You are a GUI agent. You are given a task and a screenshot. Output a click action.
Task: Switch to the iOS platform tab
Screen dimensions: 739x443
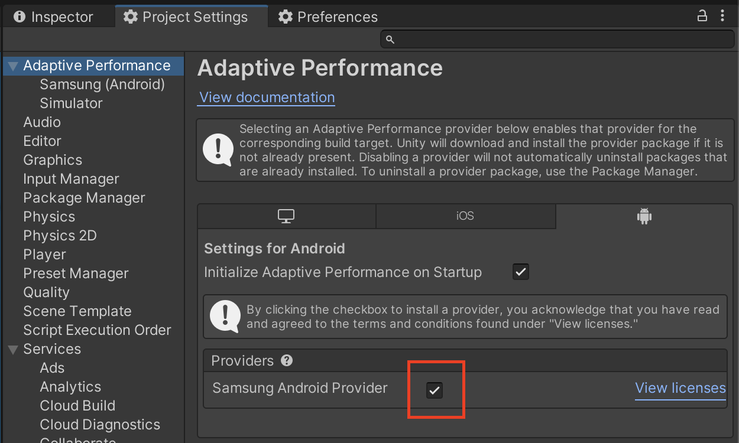pos(465,216)
